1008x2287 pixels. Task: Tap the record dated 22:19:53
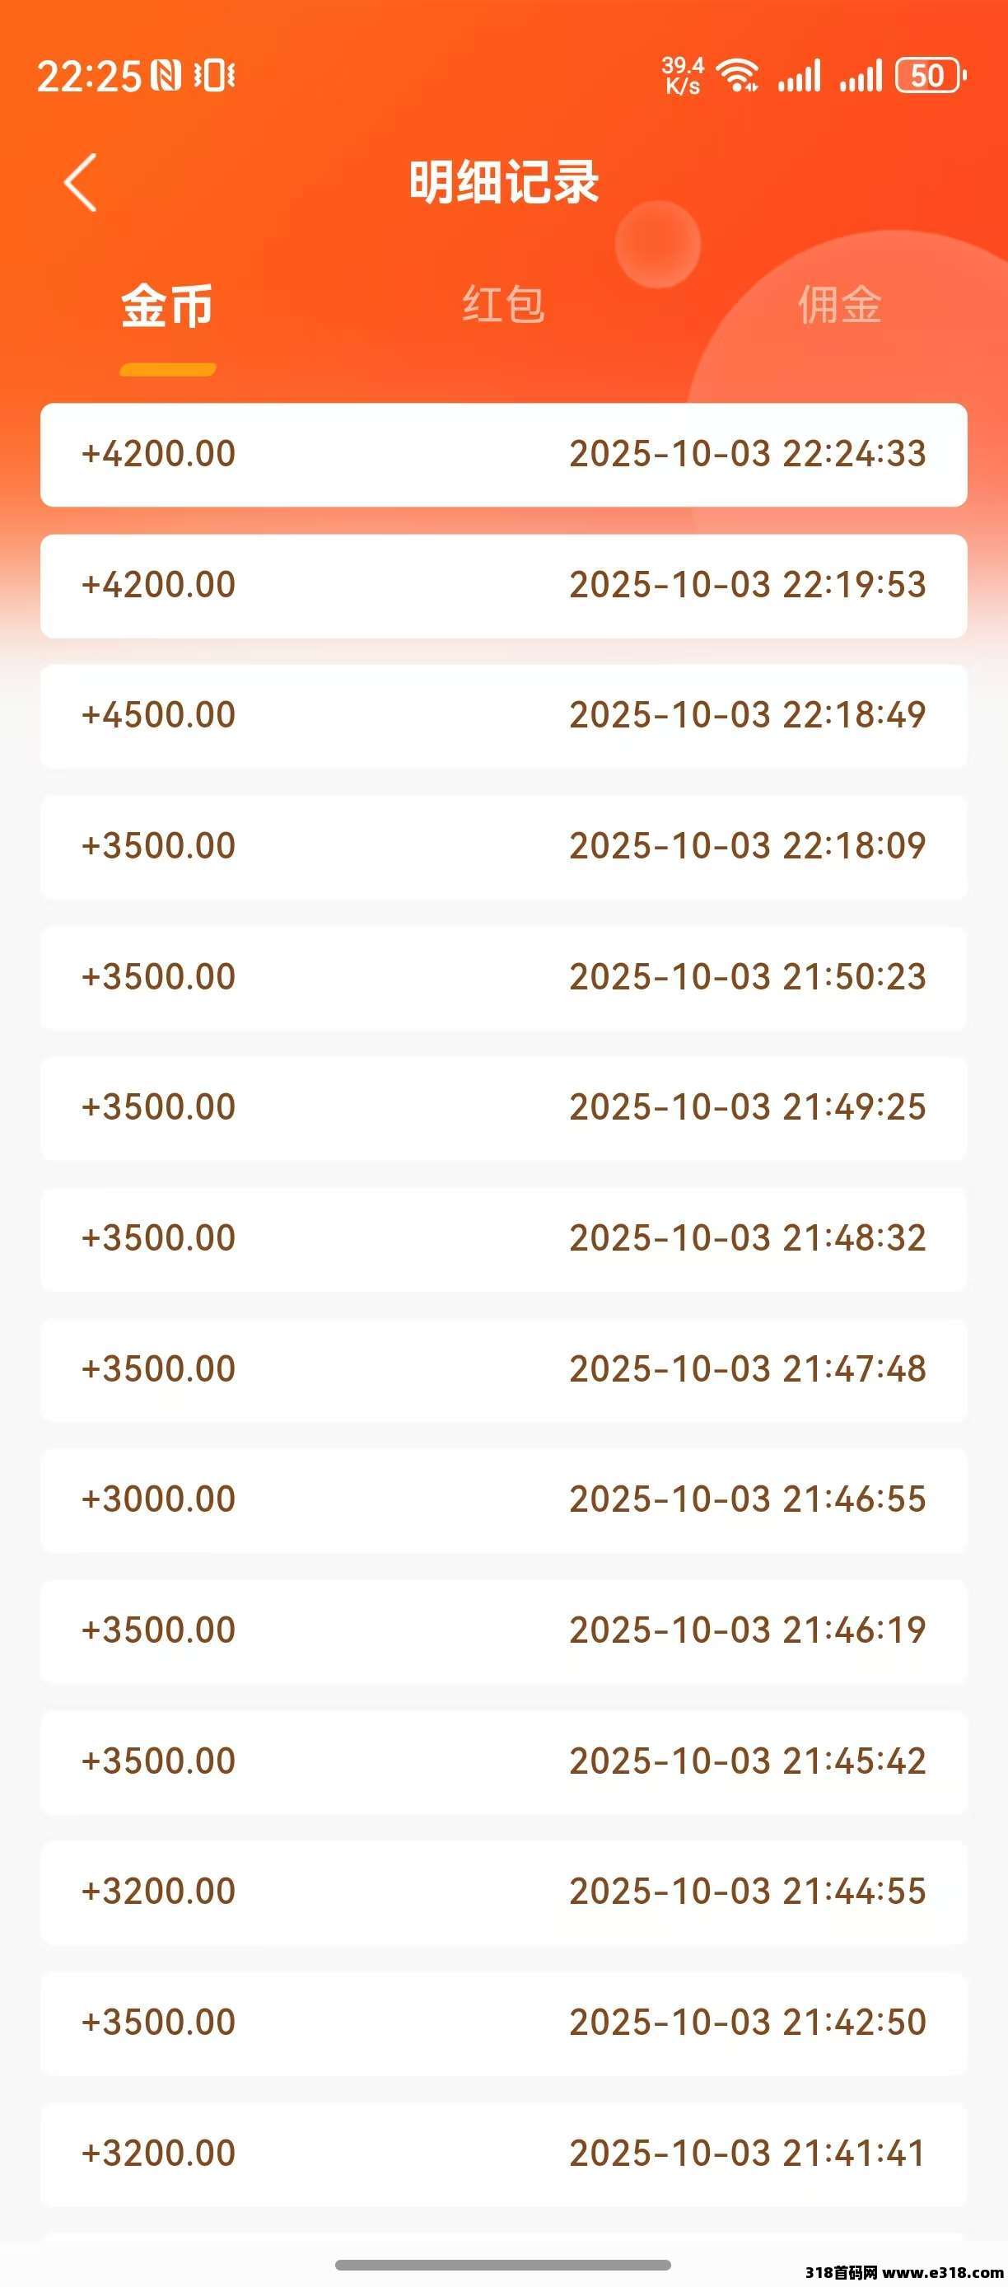tap(503, 585)
